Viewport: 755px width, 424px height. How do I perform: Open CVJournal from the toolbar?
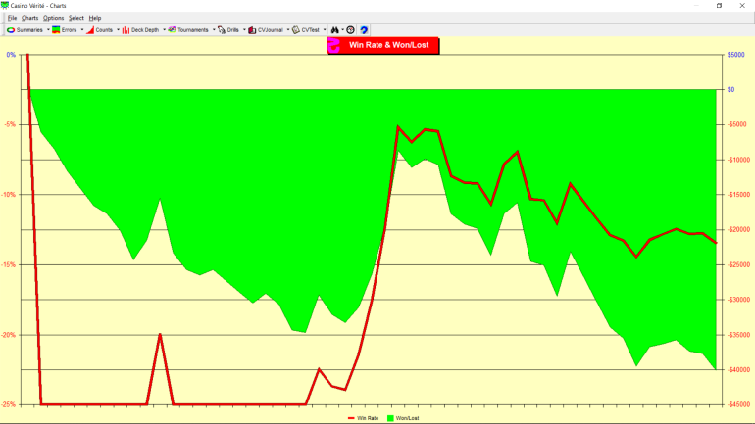coord(253,30)
